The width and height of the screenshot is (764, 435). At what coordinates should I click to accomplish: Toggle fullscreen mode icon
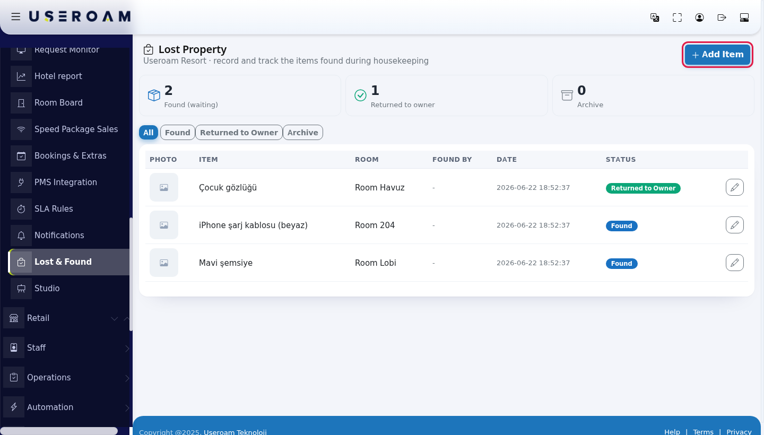(678, 18)
